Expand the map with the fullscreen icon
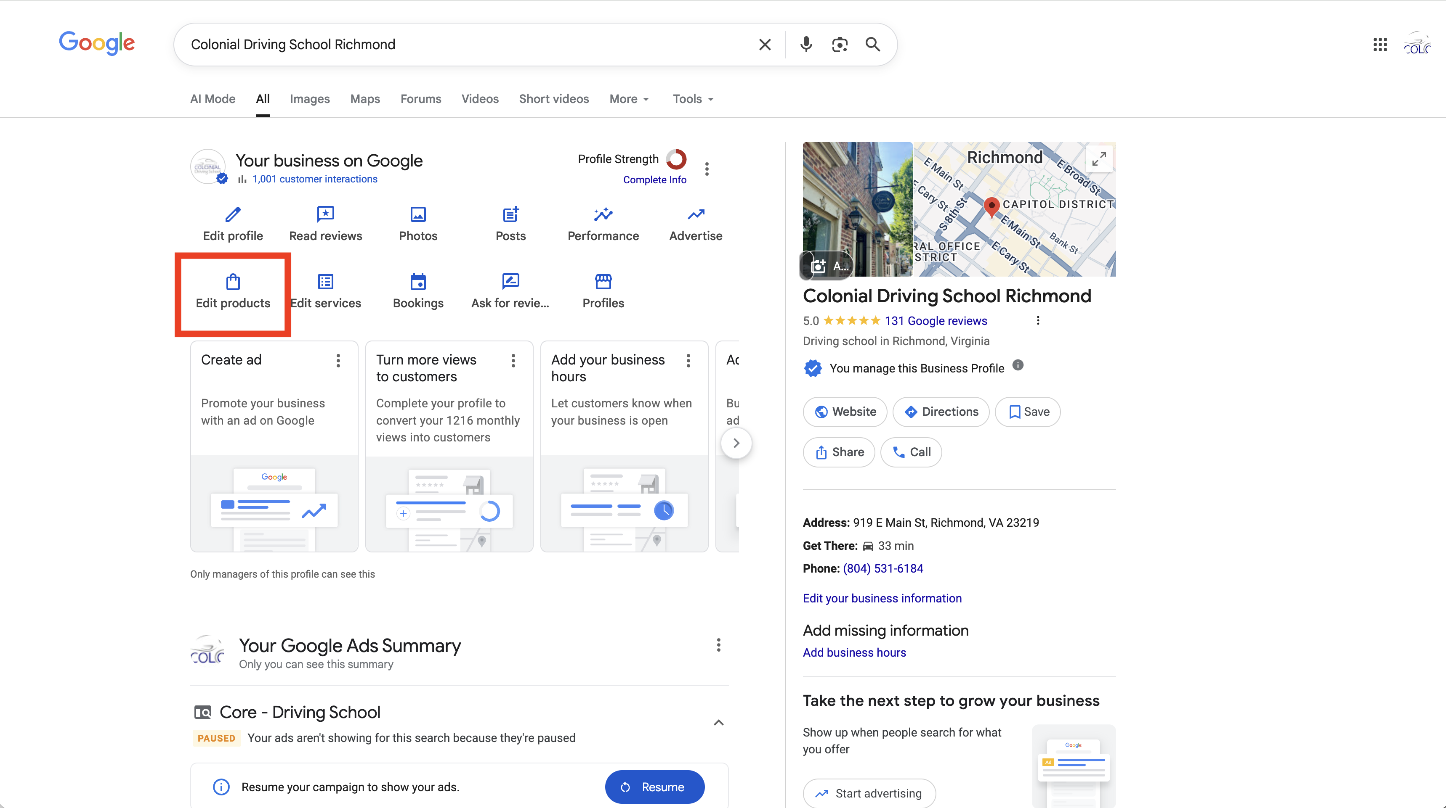The width and height of the screenshot is (1446, 808). [x=1099, y=159]
